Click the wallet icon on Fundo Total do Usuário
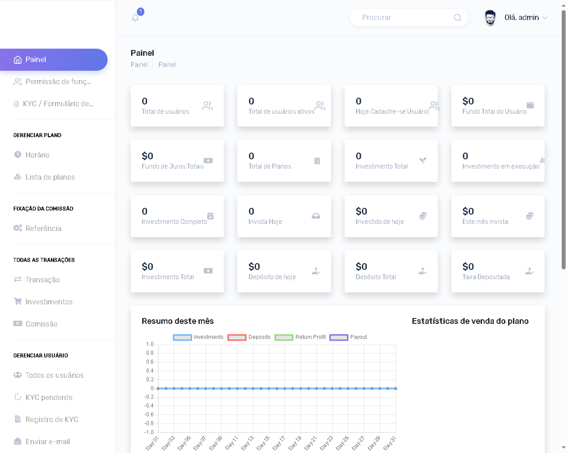Viewport: 567px width, 453px height. coord(530,105)
